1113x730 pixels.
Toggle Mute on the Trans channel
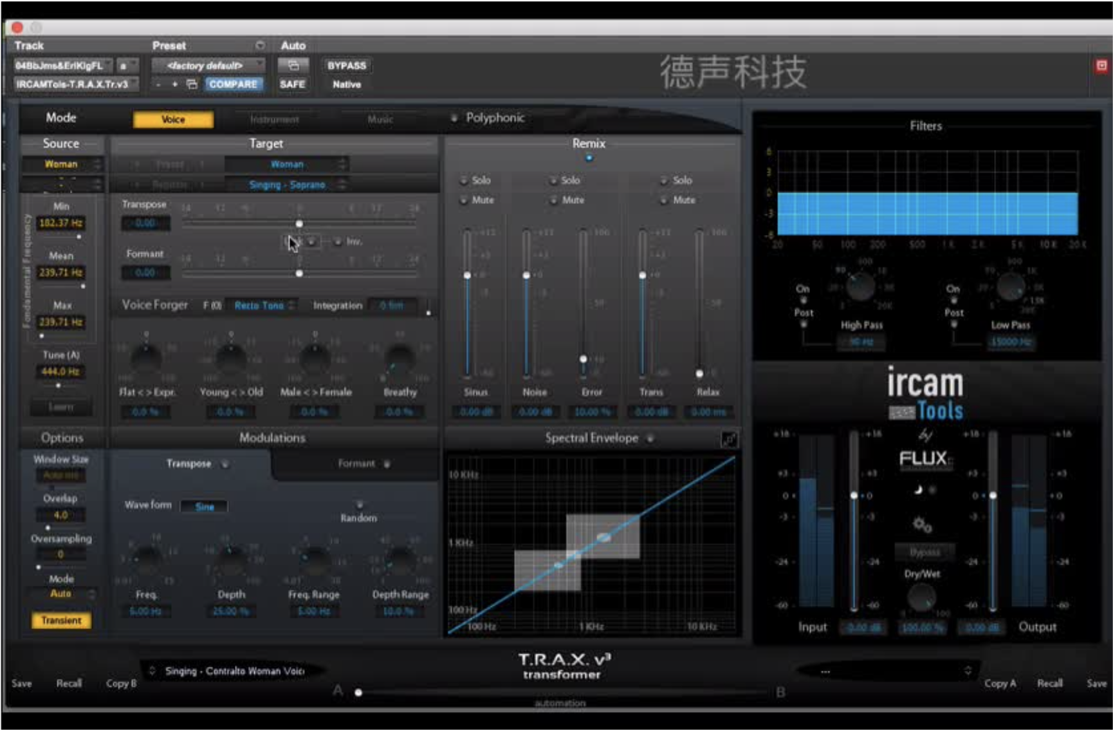(664, 200)
